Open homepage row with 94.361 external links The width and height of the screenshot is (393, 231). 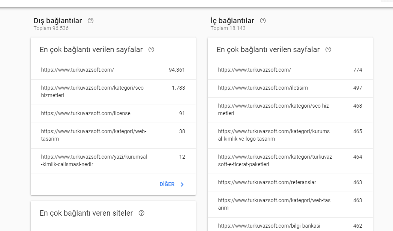click(113, 70)
